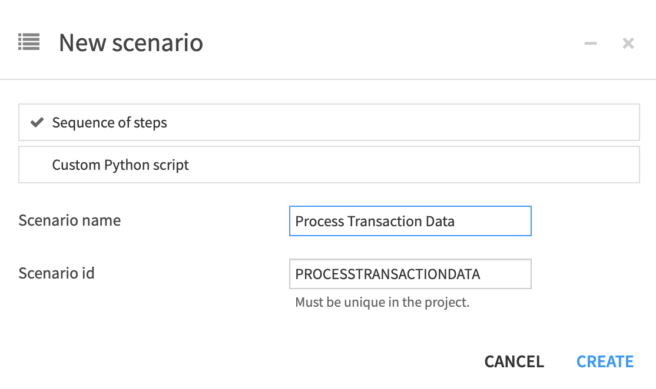Click CREATE to make the new scenario

click(x=605, y=361)
